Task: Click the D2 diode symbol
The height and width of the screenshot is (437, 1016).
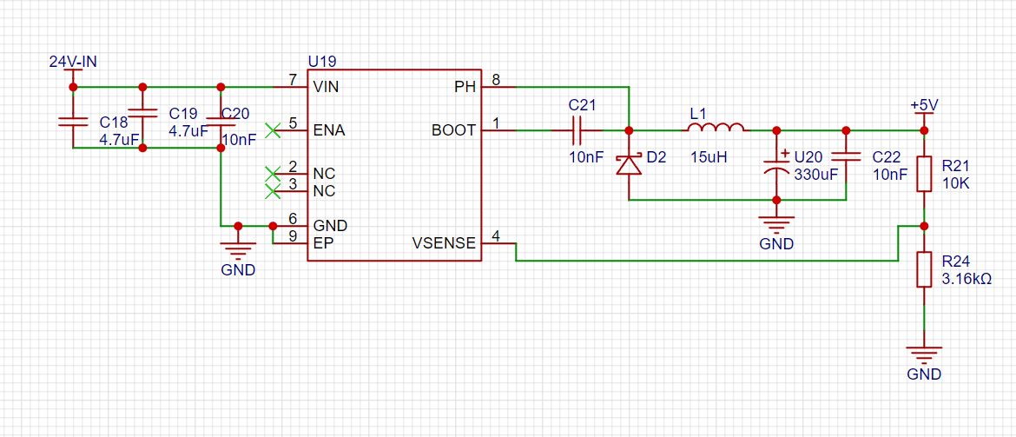Action: [629, 163]
